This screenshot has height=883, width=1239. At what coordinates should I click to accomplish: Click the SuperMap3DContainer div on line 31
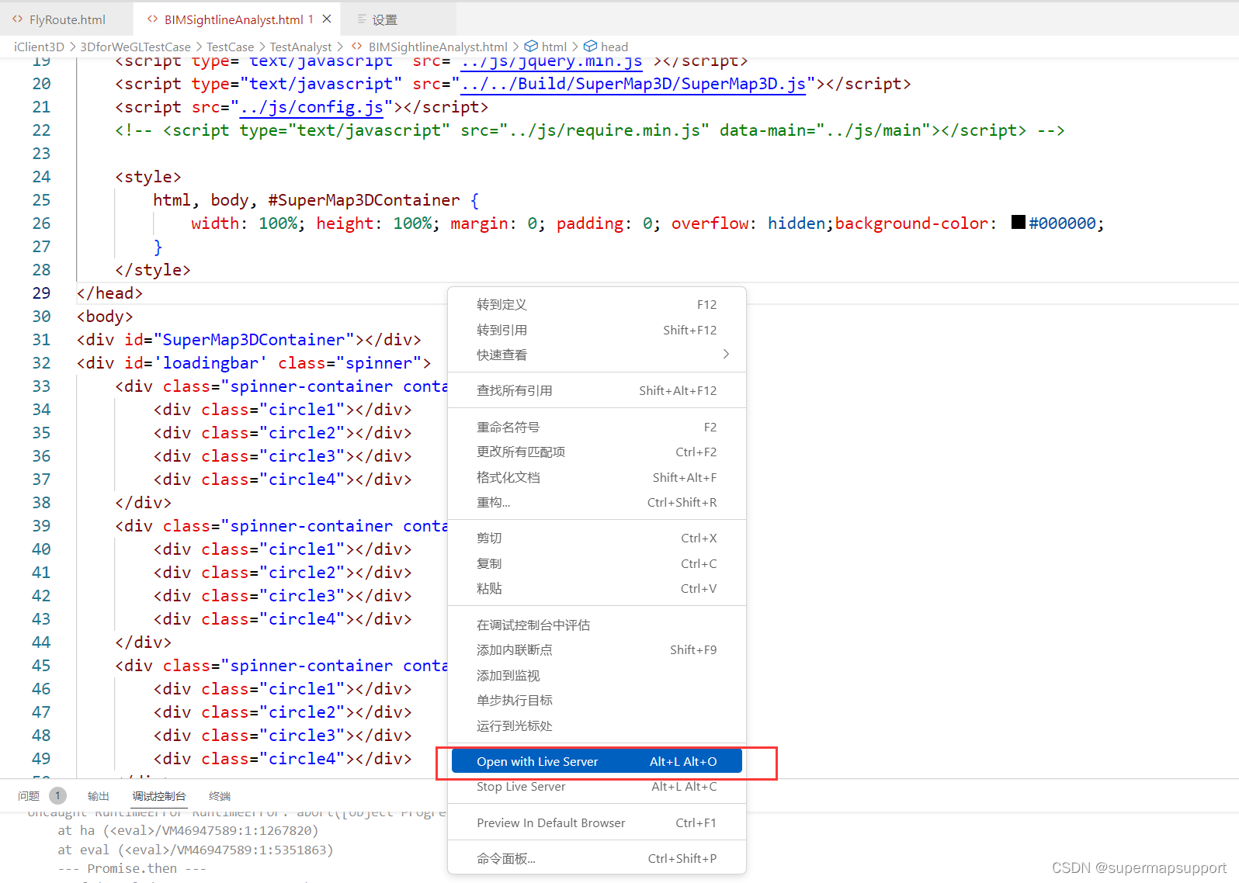click(x=248, y=340)
